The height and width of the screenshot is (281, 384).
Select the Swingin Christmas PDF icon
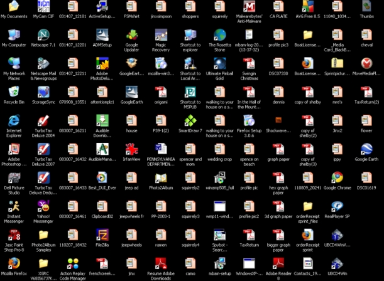[249, 63]
